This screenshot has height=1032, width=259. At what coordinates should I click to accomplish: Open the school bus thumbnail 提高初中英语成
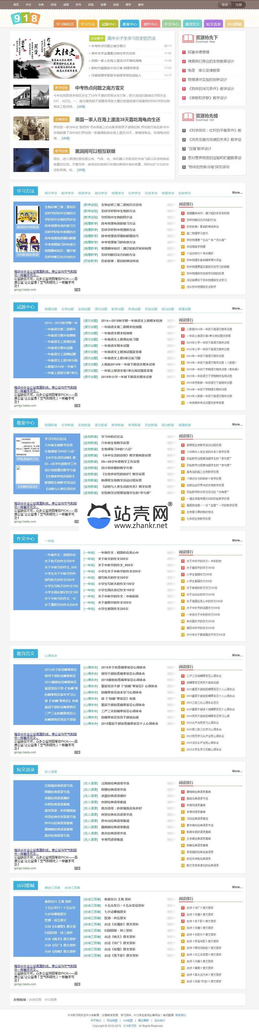[x=28, y=218]
